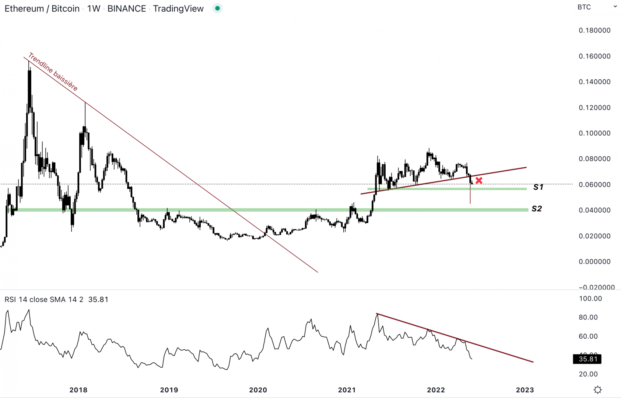Click the 0.080000 price axis label
The image size is (621, 398).
click(x=594, y=159)
